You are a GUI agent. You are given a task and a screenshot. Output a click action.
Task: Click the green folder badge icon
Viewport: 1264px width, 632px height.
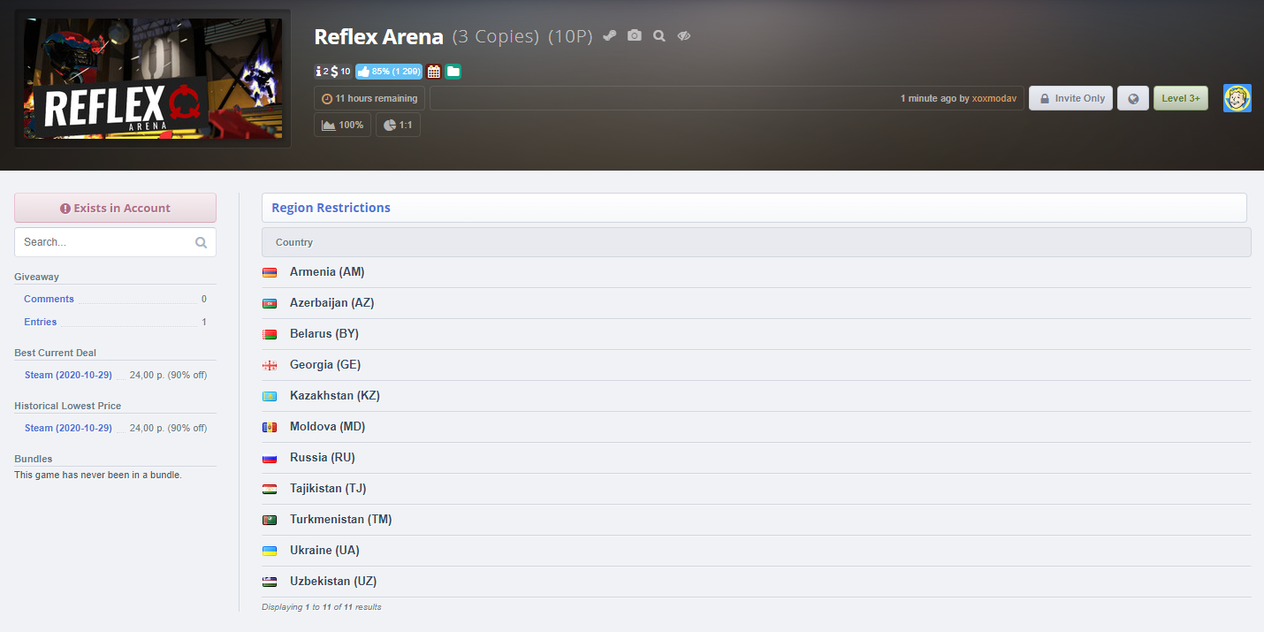(x=453, y=72)
